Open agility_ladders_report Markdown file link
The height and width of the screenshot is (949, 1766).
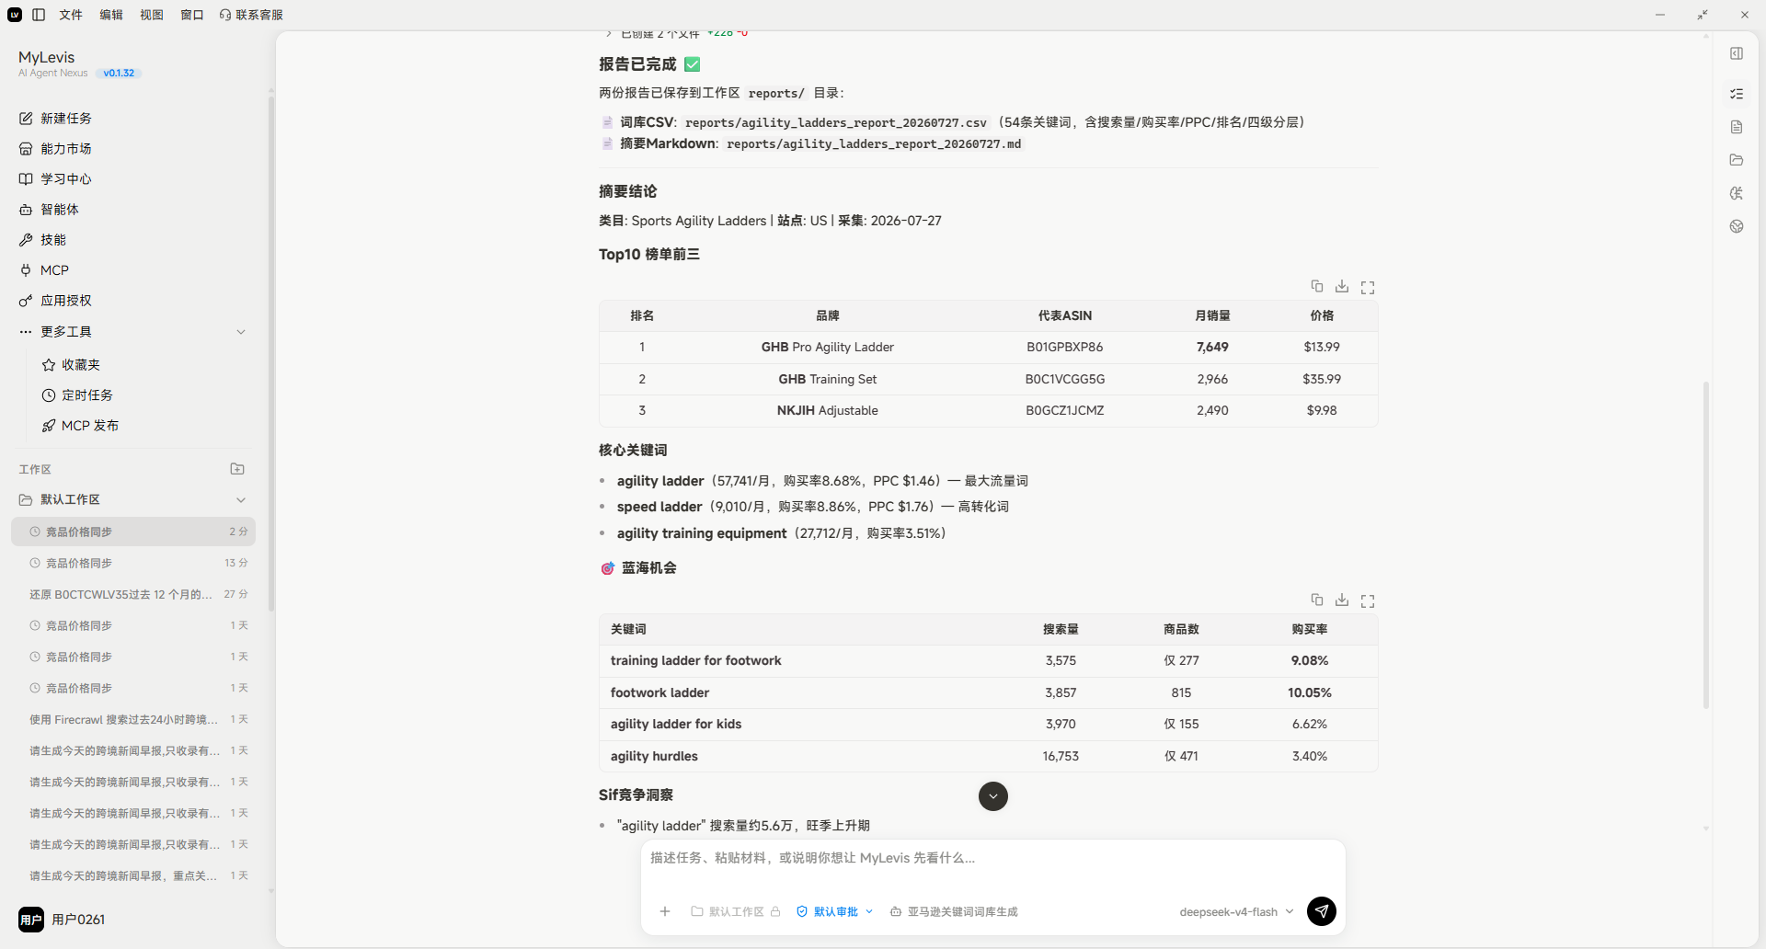pyautogui.click(x=873, y=143)
